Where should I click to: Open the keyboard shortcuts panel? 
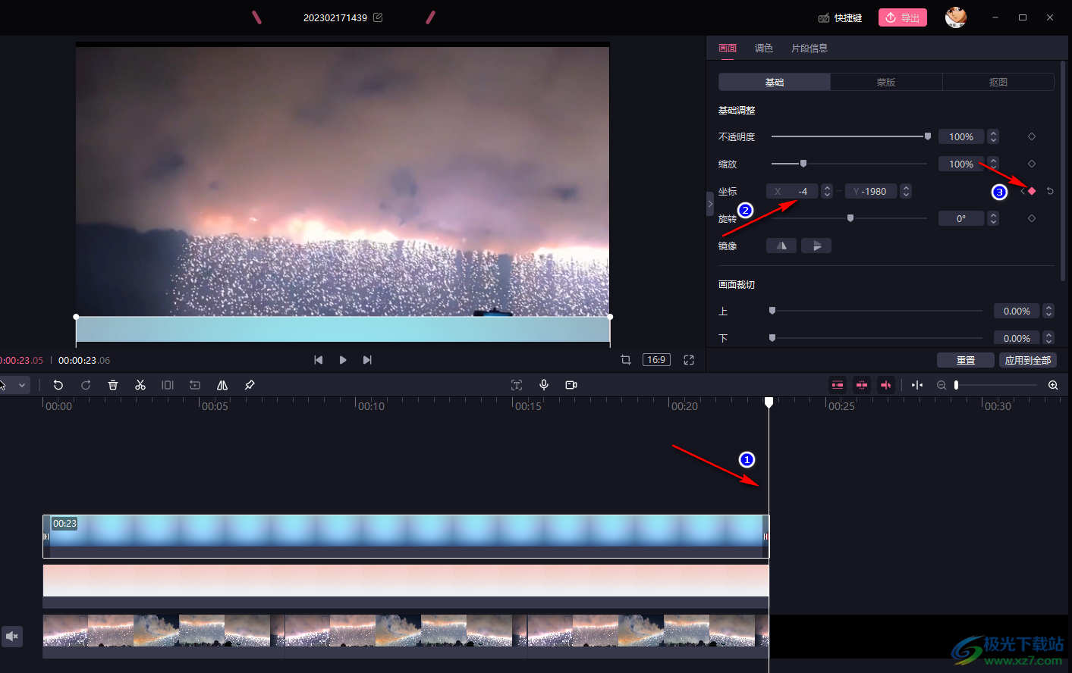click(841, 17)
